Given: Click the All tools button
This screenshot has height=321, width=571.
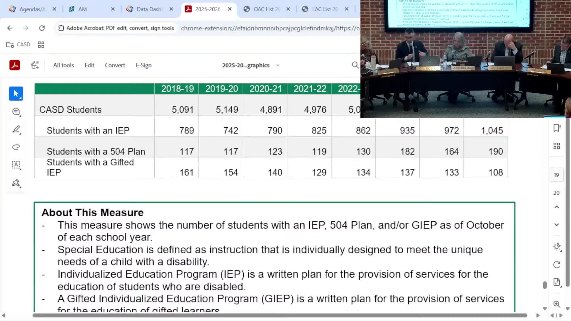Looking at the screenshot, I should coord(63,65).
